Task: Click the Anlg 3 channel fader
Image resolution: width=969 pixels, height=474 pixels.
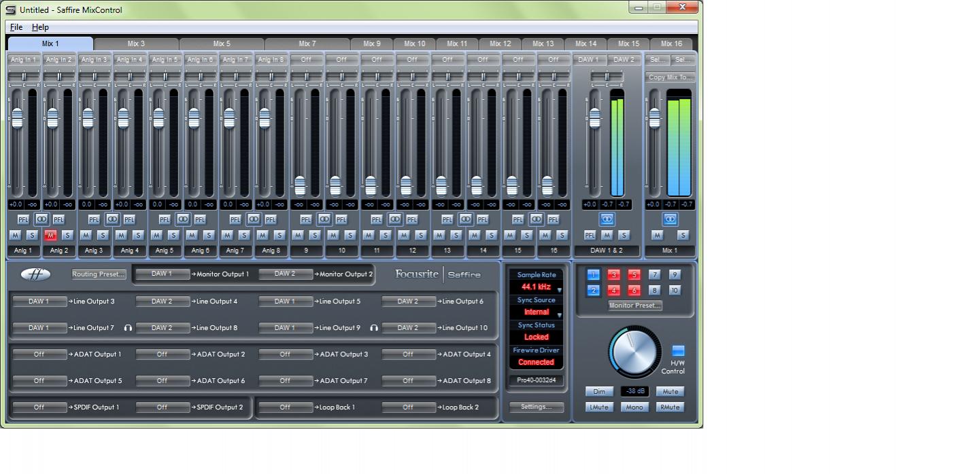Action: (x=88, y=118)
